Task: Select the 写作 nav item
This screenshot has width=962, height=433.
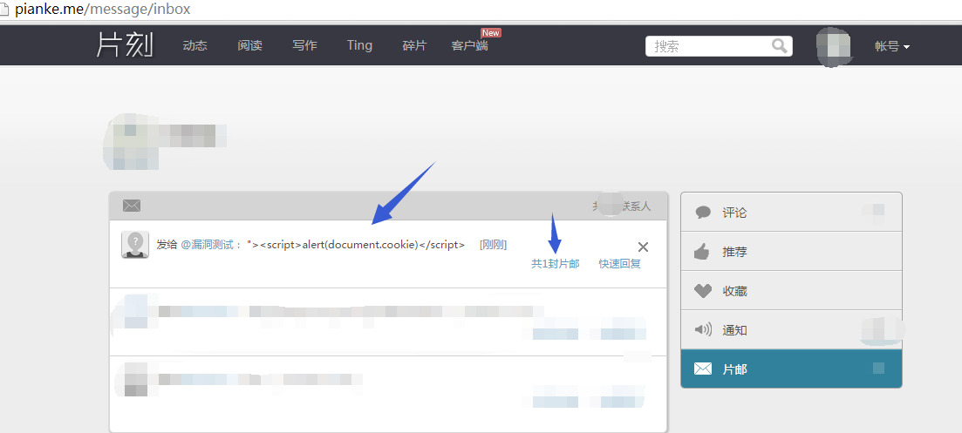Action: point(304,45)
